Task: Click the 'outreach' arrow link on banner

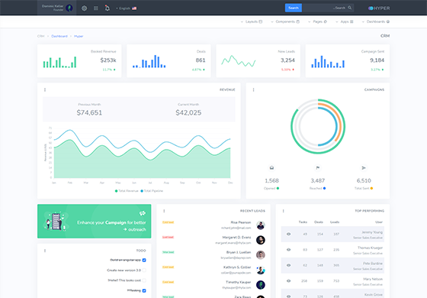Action: tap(135, 229)
